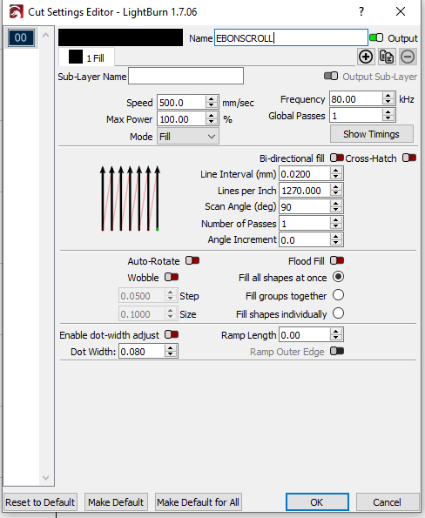Cancel the Cut Settings Editor dialog
The width and height of the screenshot is (425, 518).
[387, 502]
